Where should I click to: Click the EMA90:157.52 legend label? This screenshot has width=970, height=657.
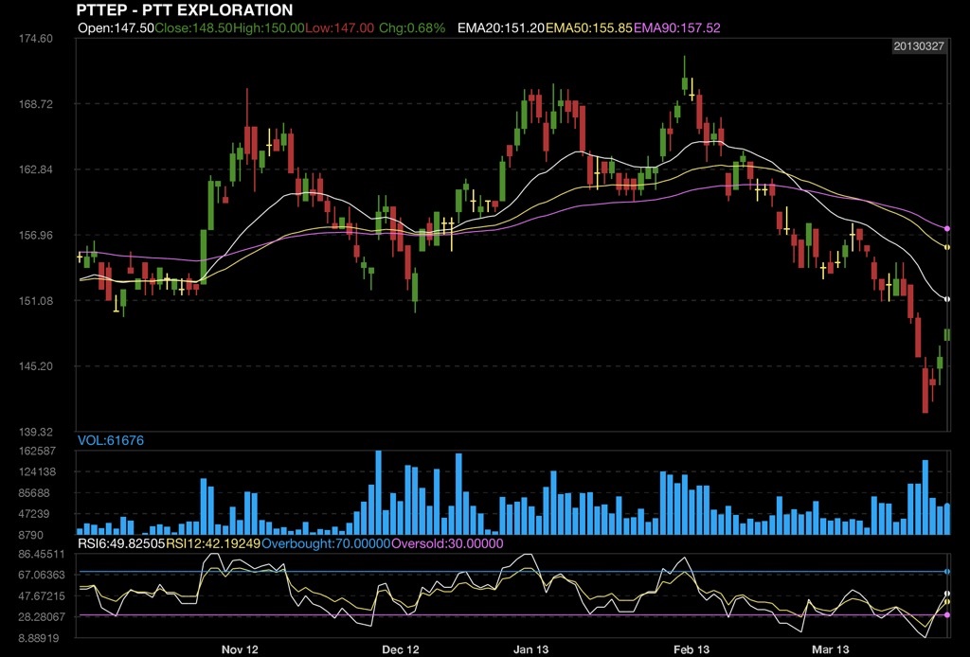(676, 27)
